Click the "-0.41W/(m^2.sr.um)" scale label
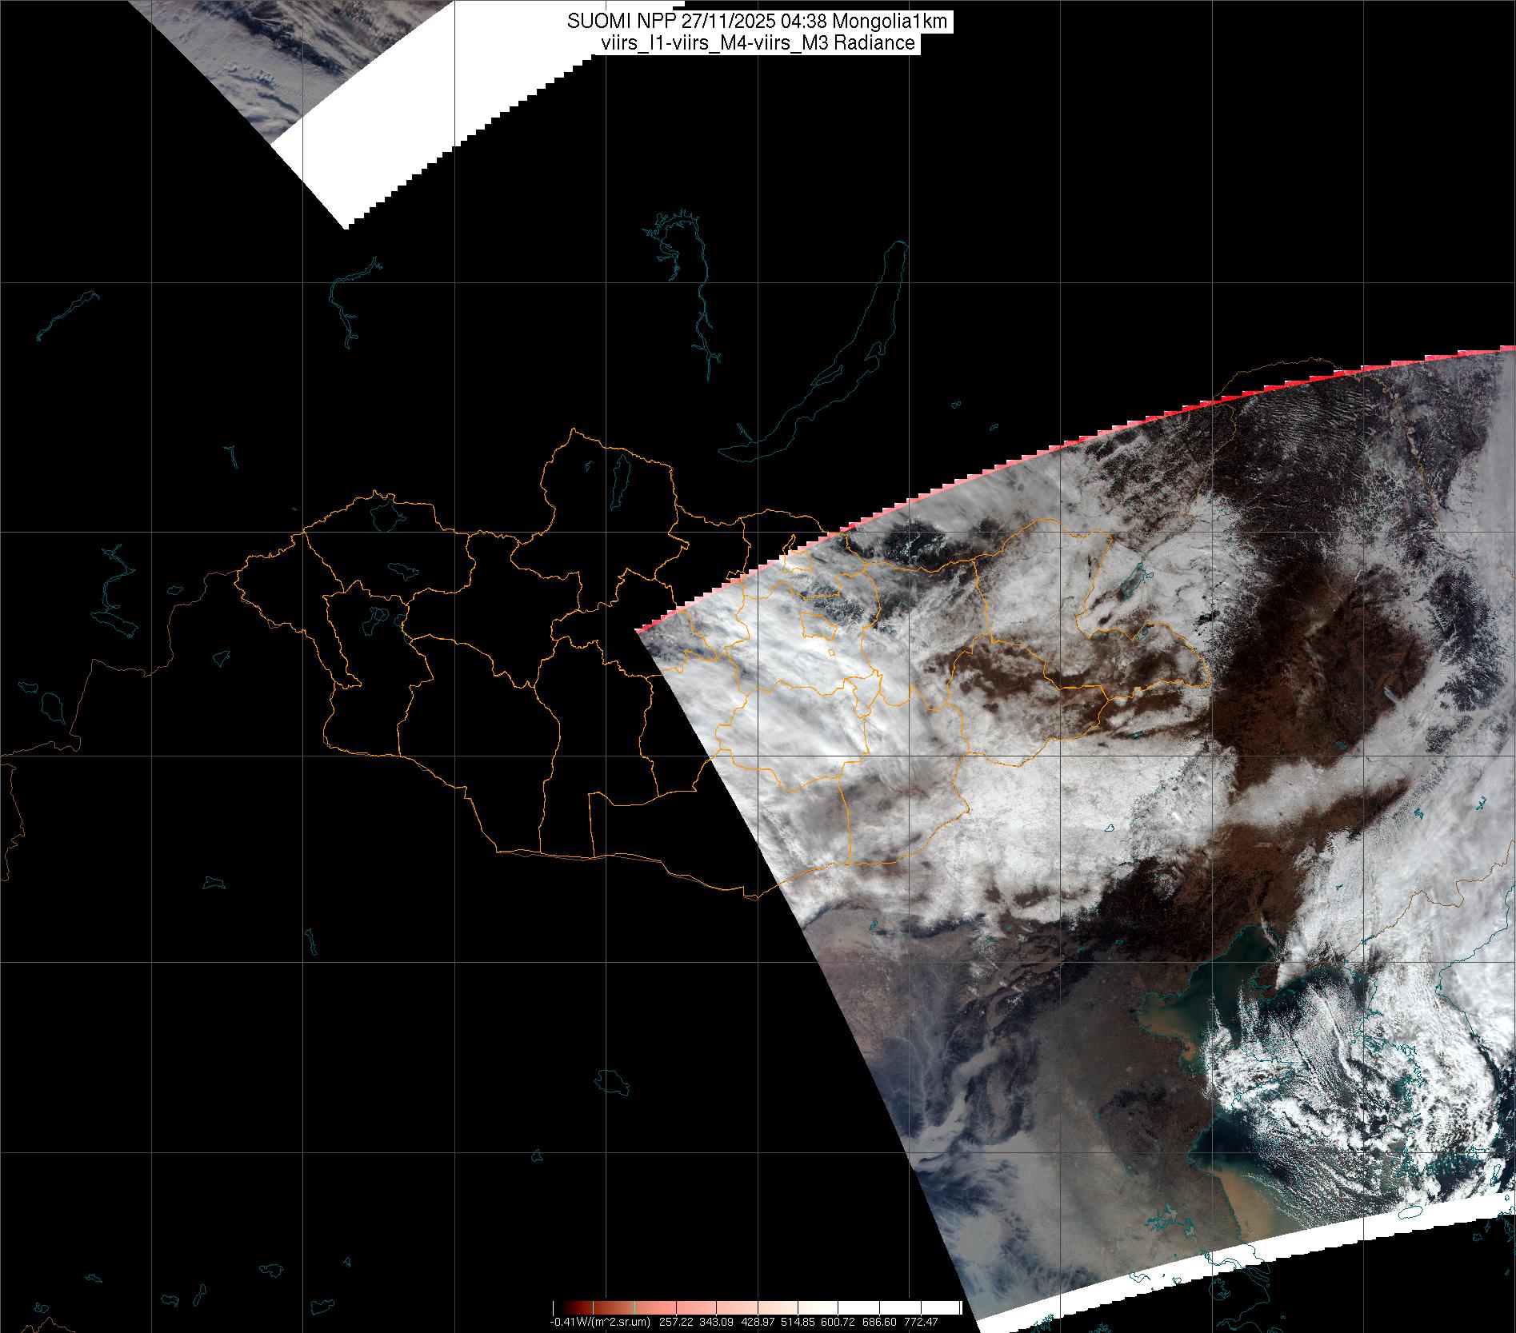 pos(600,1322)
